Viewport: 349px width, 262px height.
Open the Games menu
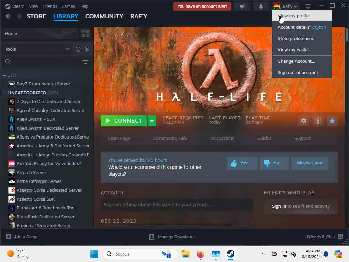68,6
